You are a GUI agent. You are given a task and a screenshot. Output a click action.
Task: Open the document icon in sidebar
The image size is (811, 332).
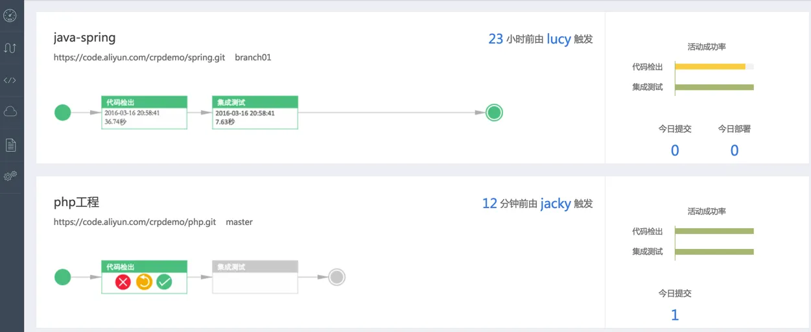[10, 145]
